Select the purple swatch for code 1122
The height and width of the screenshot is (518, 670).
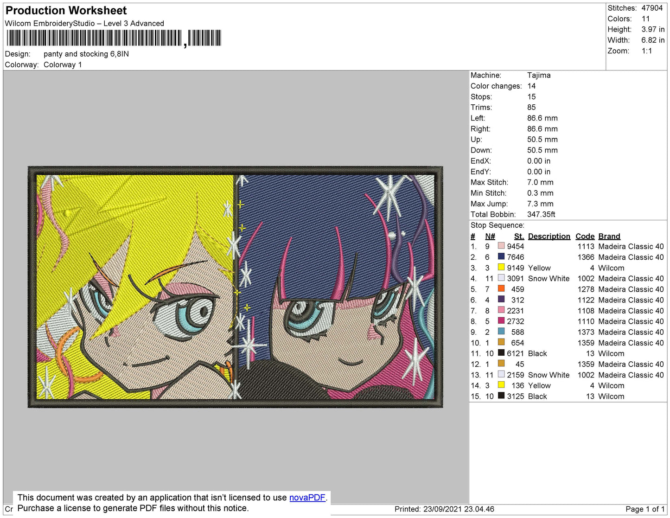(501, 300)
